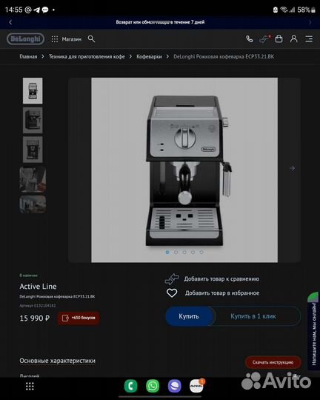Click Основные характеристики heading

coord(58,361)
